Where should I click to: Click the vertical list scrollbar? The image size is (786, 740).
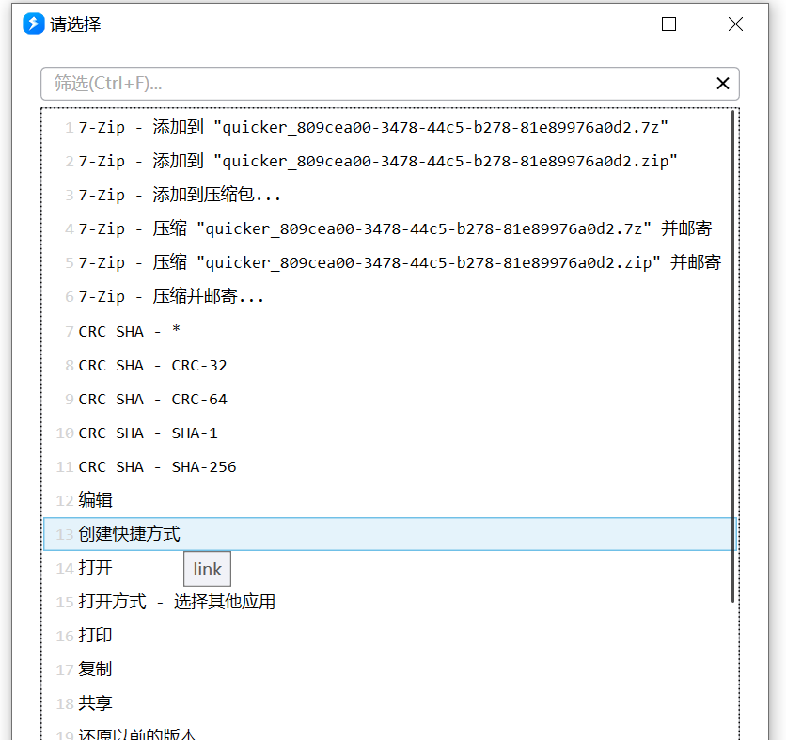tap(732, 356)
